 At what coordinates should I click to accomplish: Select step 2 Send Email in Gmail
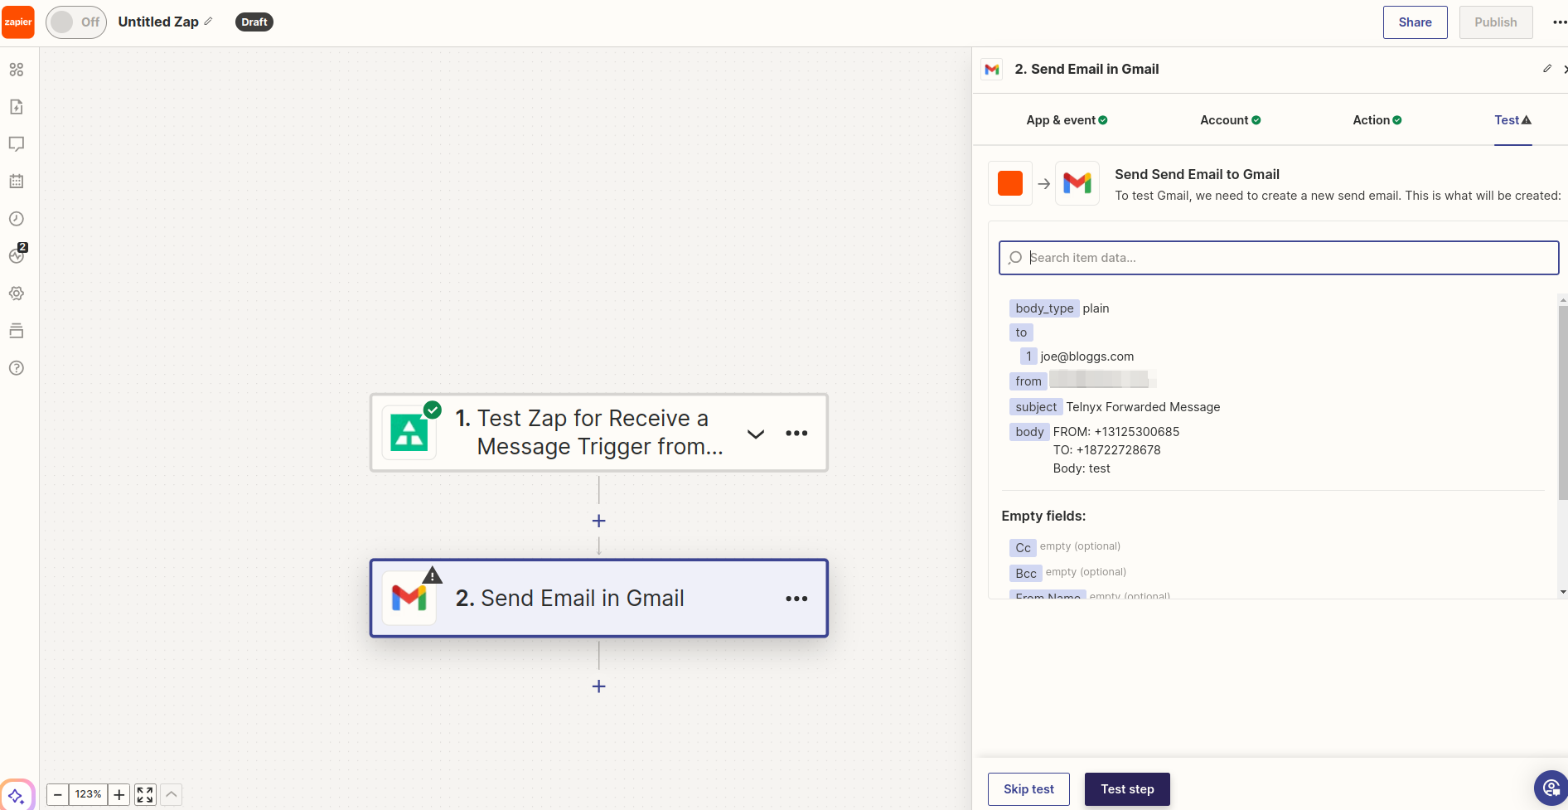tap(598, 598)
